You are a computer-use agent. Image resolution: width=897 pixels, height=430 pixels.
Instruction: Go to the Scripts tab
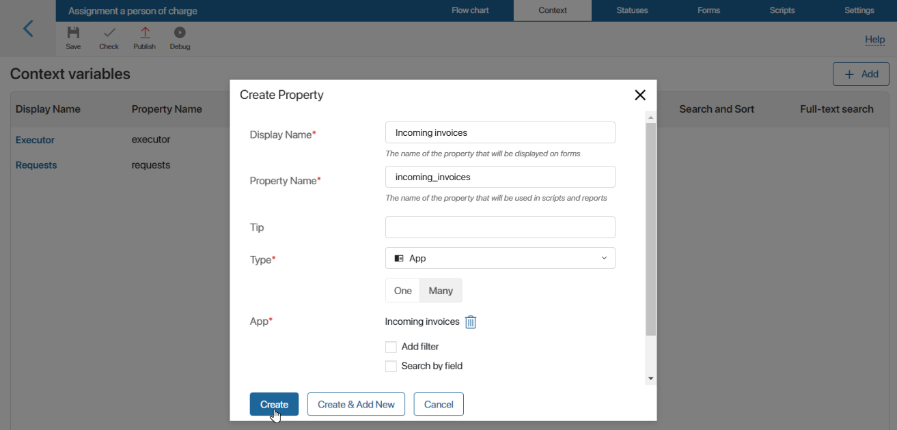[x=782, y=10]
